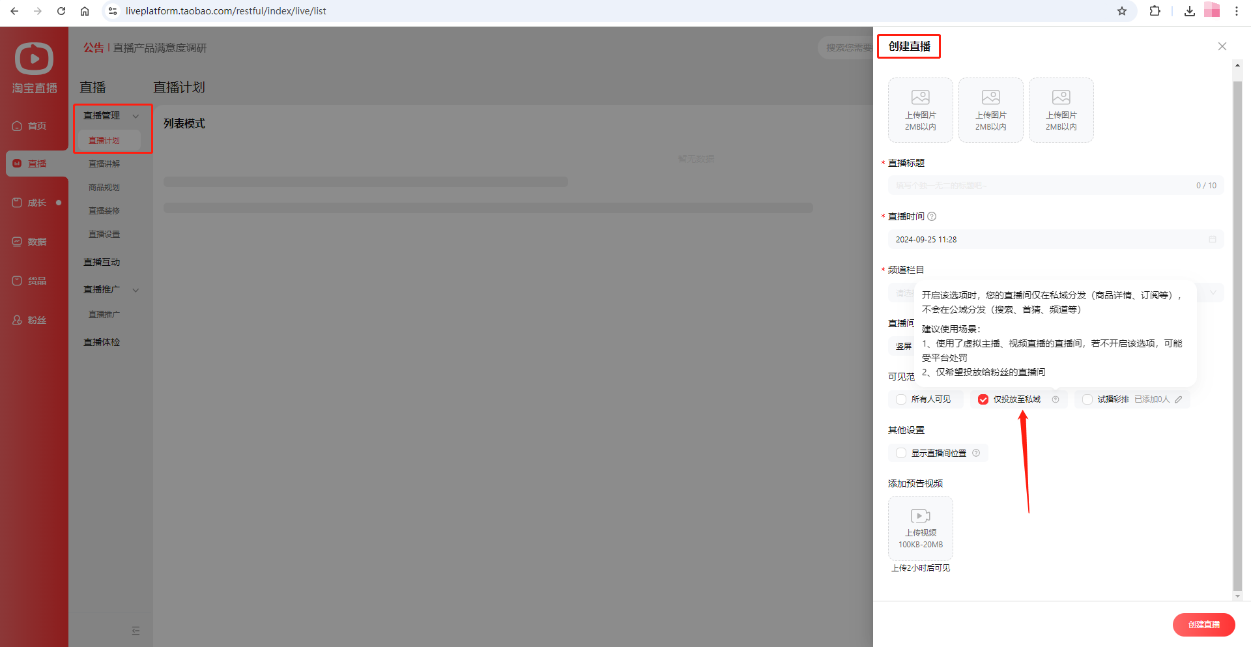Screen dimensions: 1251x647
Task: Bookmark this page with the star icon
Action: point(1122,11)
